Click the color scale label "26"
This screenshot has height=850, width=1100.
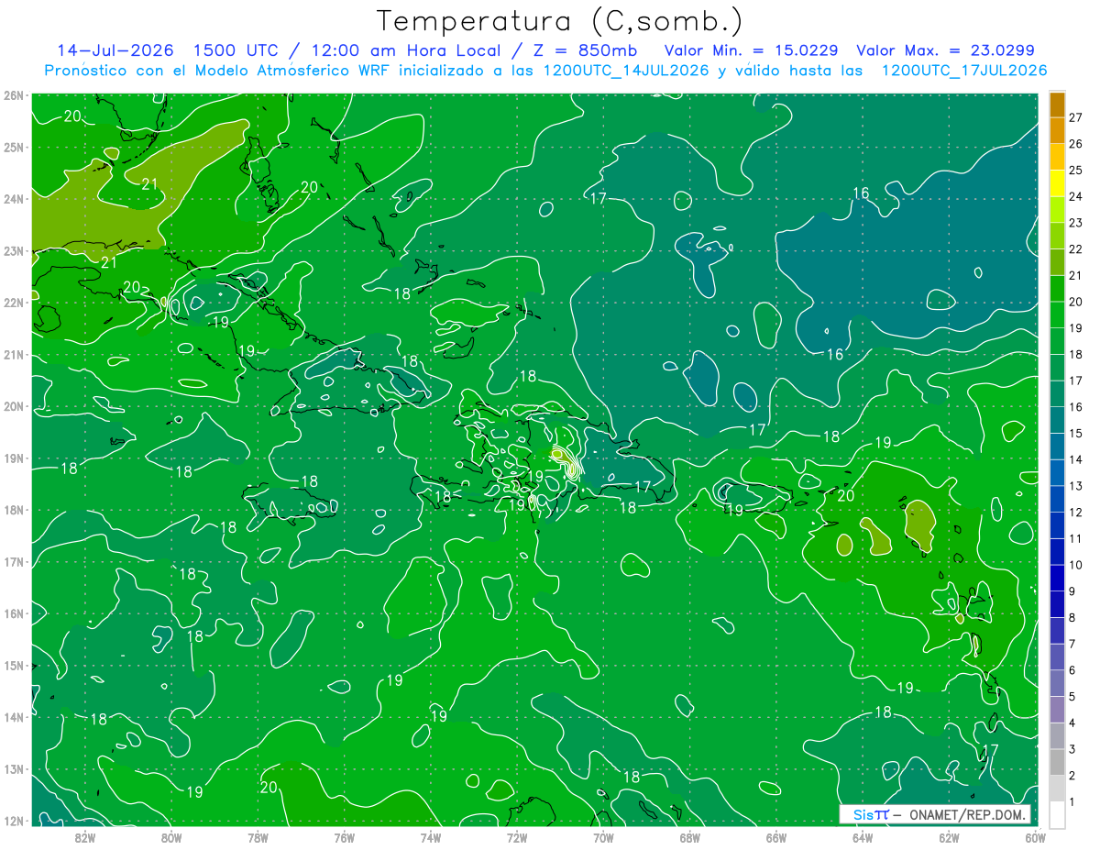click(x=1076, y=144)
